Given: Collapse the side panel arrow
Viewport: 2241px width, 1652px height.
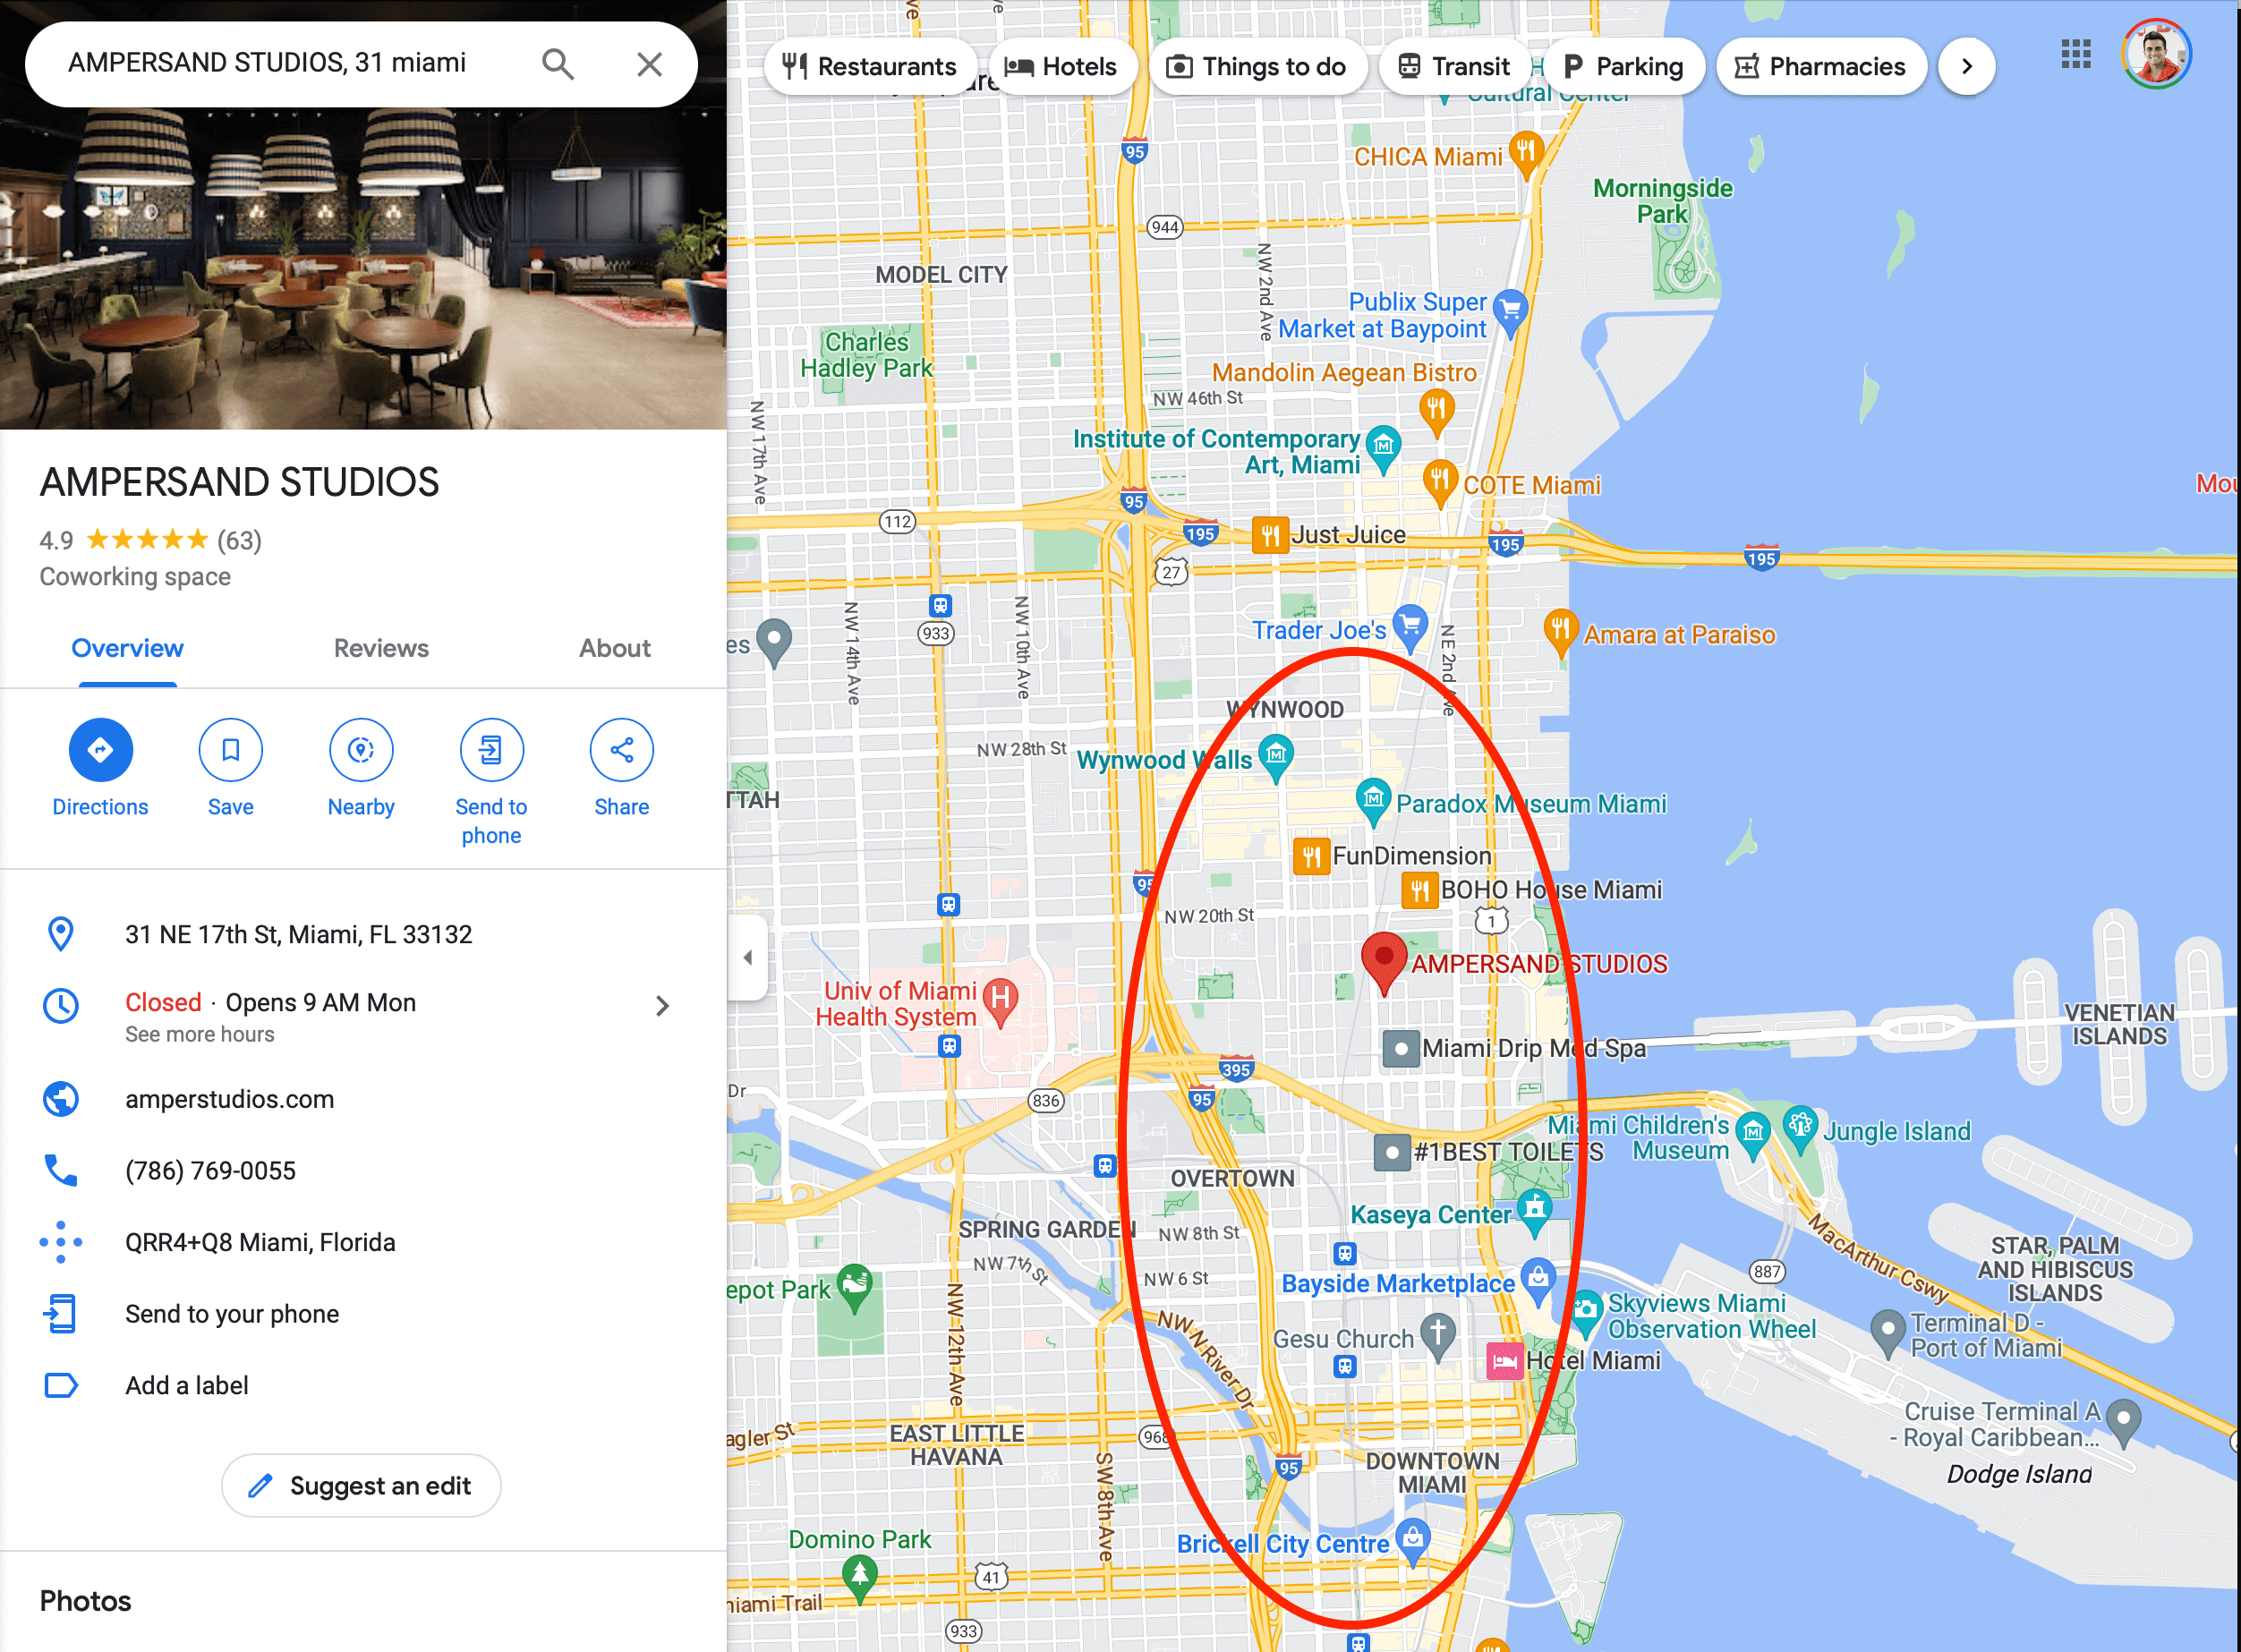Looking at the screenshot, I should tap(747, 958).
